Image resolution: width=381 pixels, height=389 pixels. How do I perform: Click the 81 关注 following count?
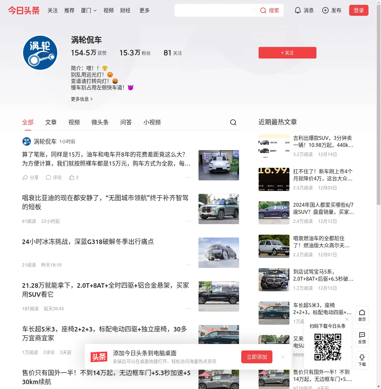pos(173,53)
